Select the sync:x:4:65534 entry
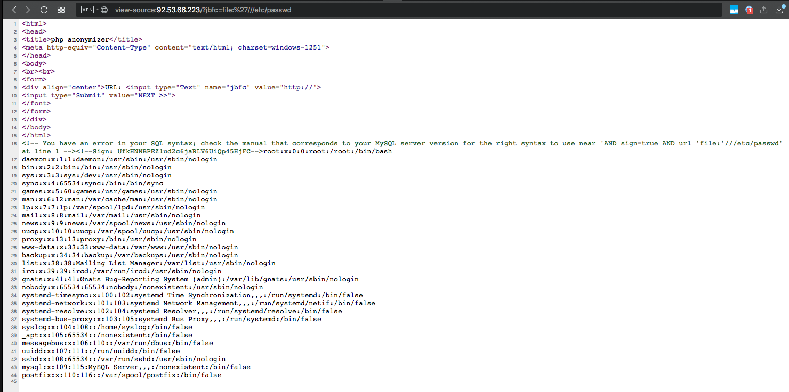Image resolution: width=789 pixels, height=392 pixels. click(x=92, y=183)
